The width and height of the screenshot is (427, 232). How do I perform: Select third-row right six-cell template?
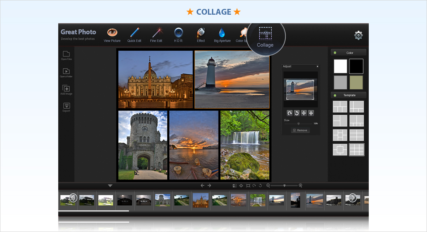click(356, 135)
